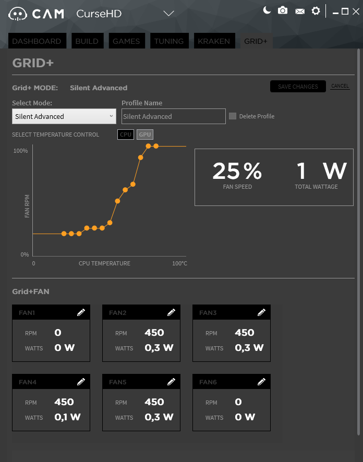This screenshot has height=462, width=363.
Task: Click the CAM logo
Action: [36, 14]
